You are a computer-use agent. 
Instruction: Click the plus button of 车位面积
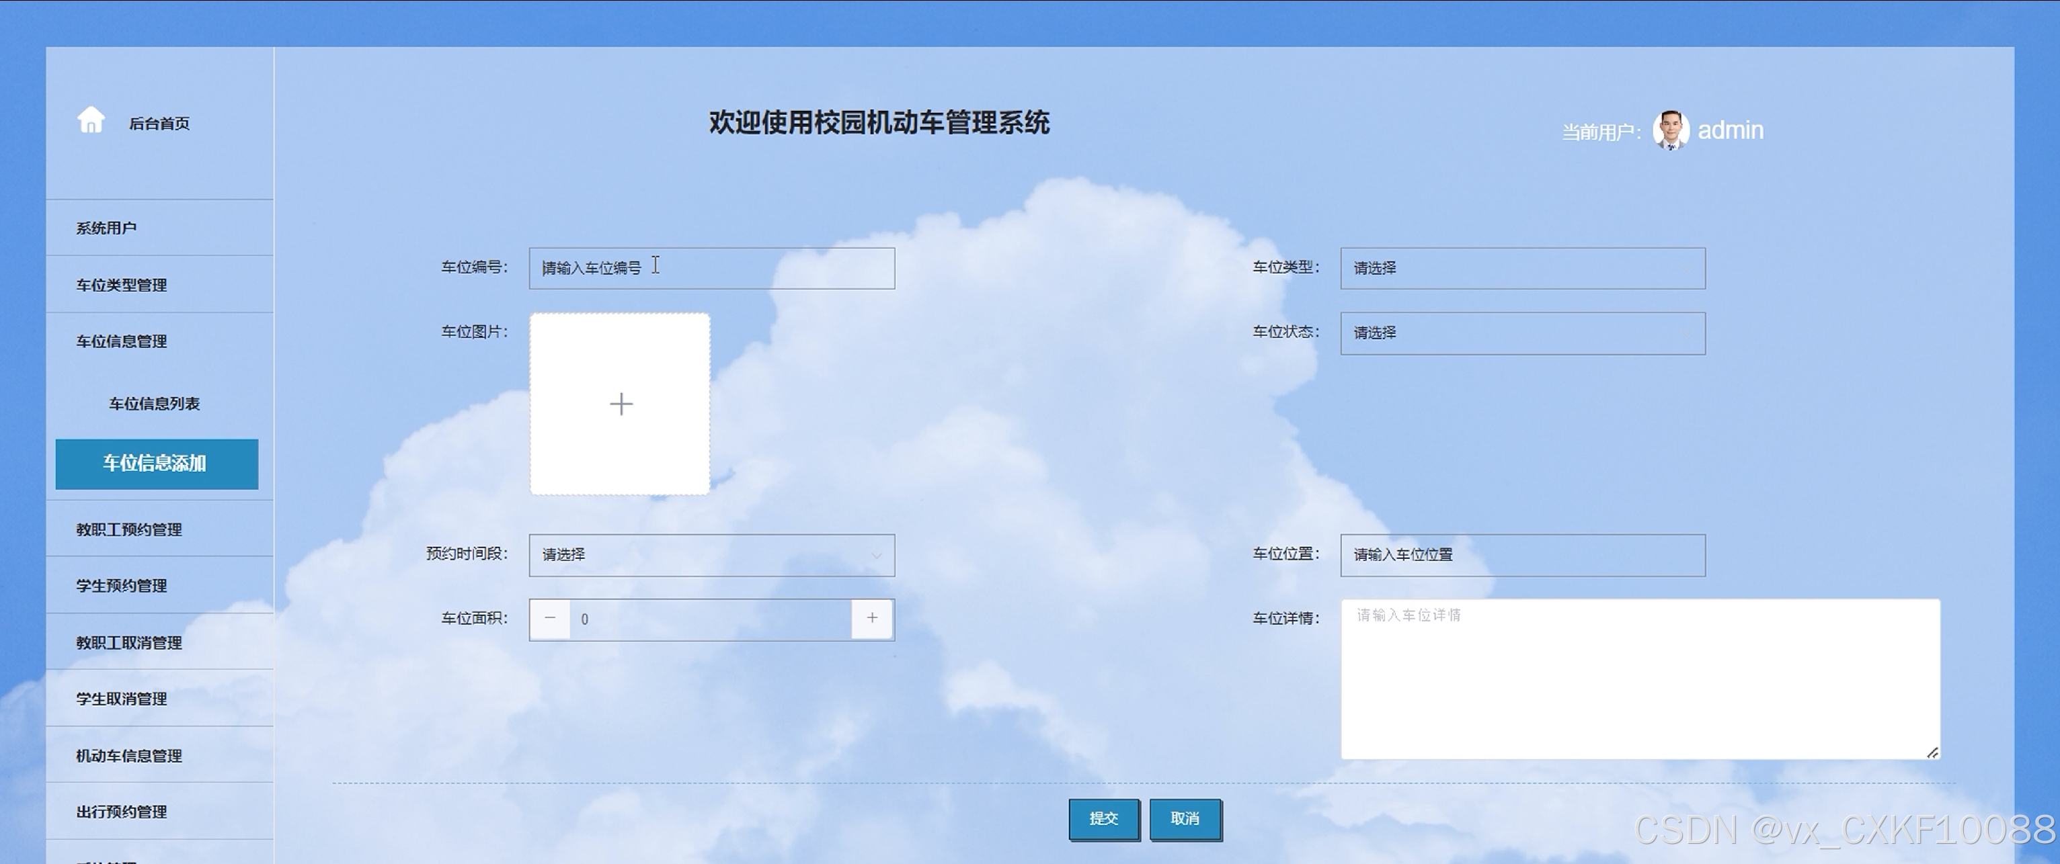[871, 619]
